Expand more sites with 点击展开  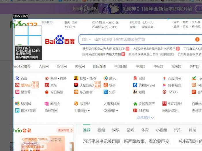(x=145, y=117)
